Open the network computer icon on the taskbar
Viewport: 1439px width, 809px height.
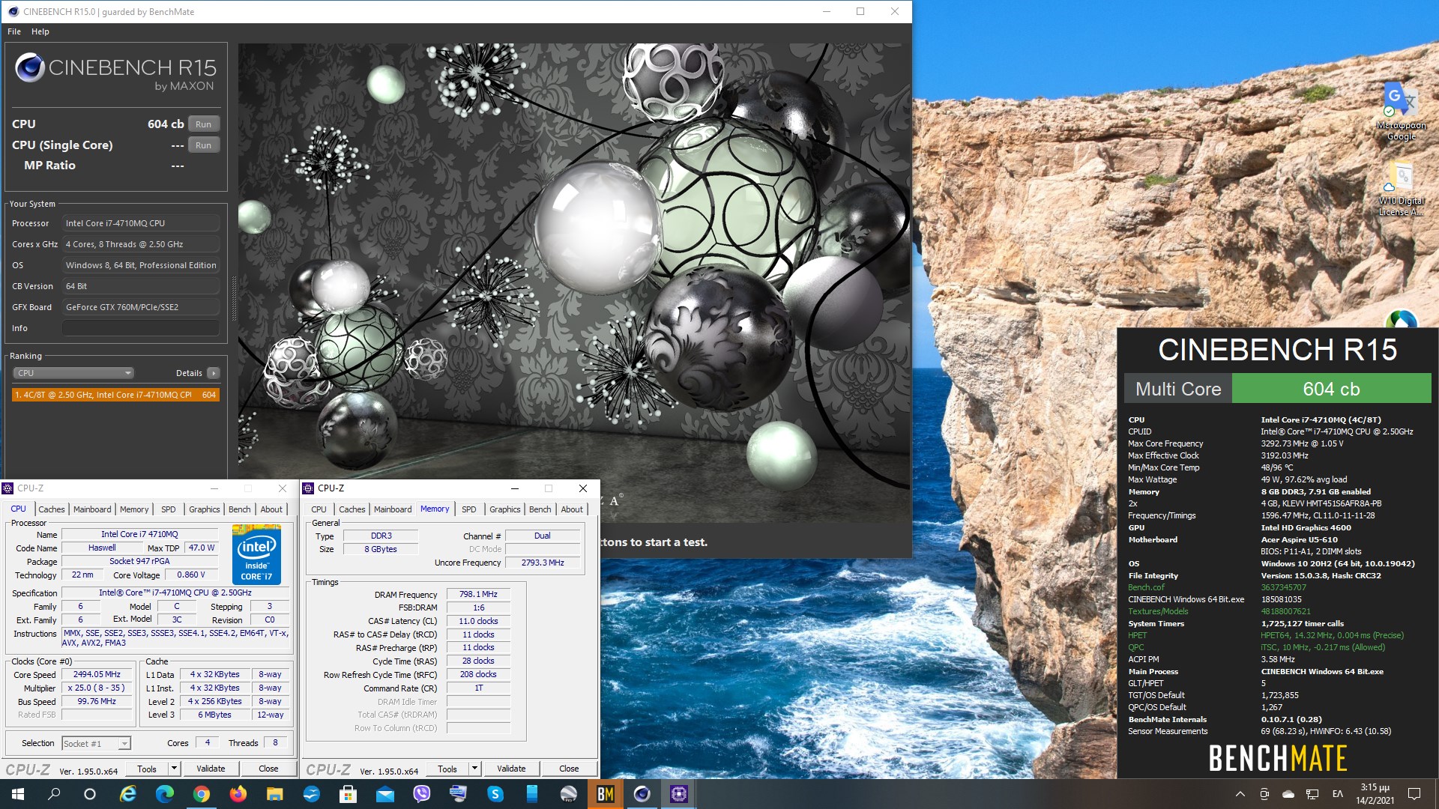point(458,794)
